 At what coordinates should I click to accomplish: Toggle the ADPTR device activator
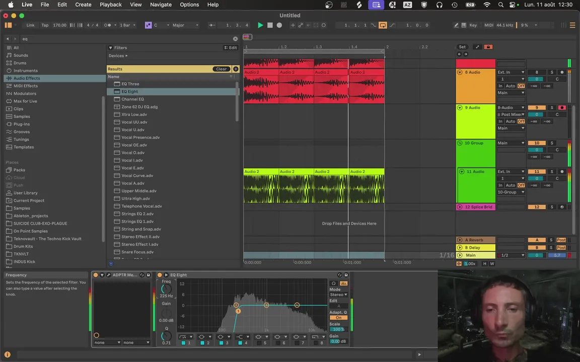point(96,275)
